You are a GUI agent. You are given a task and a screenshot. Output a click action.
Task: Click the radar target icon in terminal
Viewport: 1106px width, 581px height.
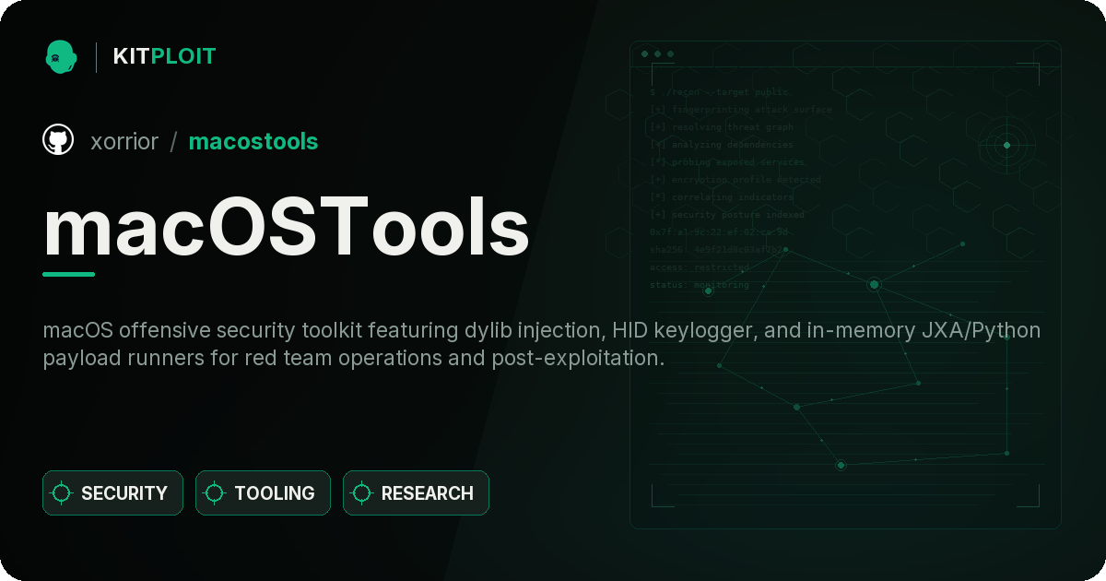click(1006, 145)
